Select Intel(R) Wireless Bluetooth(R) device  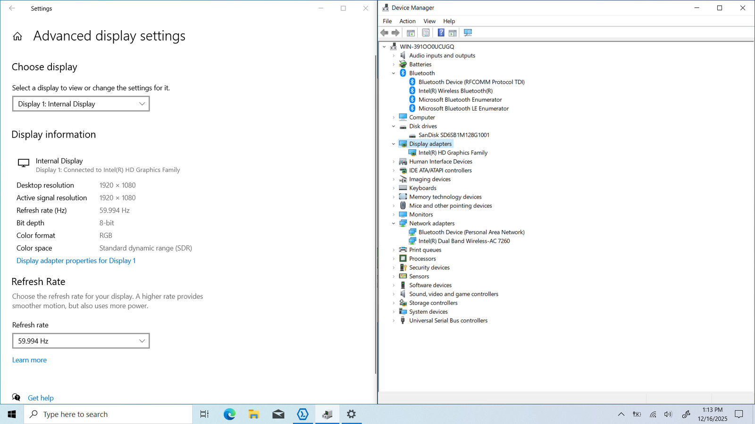point(455,91)
